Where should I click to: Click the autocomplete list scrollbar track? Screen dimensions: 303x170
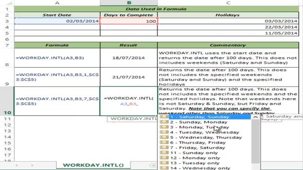(x=256, y=144)
